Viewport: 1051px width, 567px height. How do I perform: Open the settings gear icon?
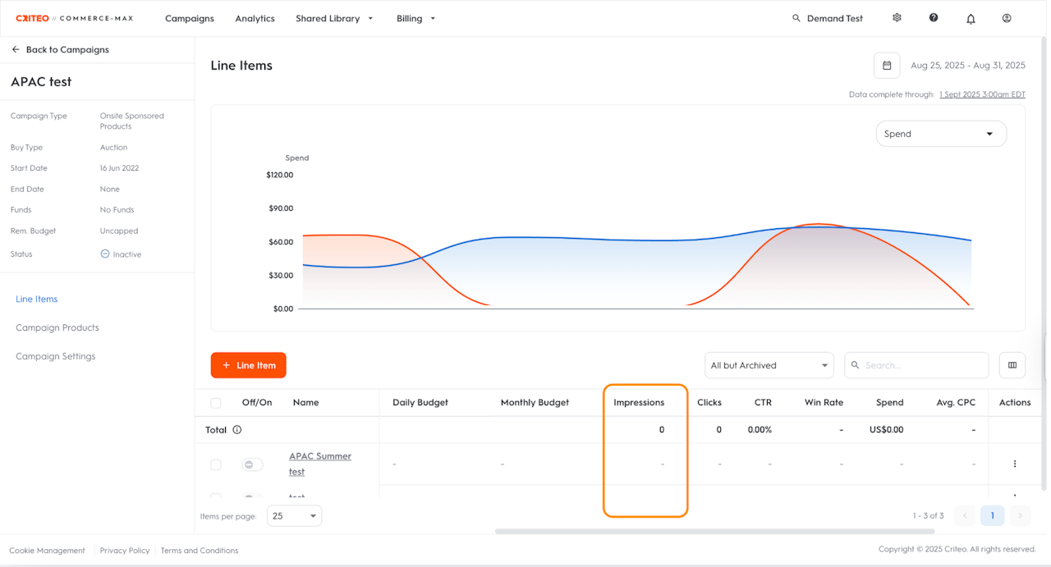897,18
